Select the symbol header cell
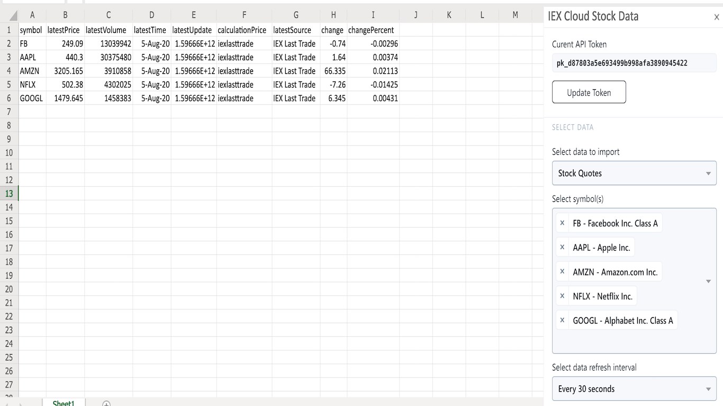Viewport: 723px width, 406px height. pyautogui.click(x=32, y=30)
